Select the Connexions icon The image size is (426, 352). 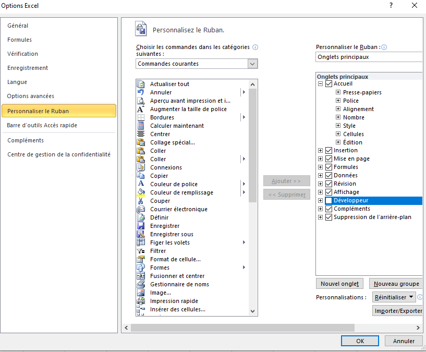tap(140, 167)
